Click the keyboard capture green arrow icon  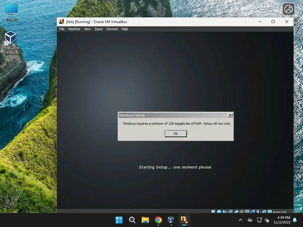270,212
